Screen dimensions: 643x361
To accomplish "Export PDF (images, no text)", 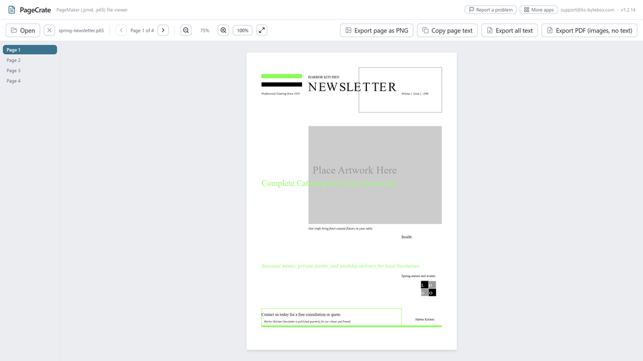I will (589, 30).
